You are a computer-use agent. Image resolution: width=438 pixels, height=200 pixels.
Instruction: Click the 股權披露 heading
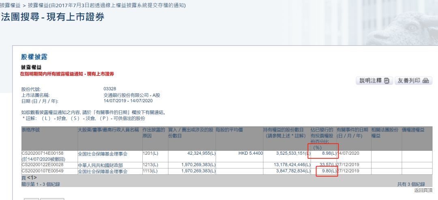34,57
